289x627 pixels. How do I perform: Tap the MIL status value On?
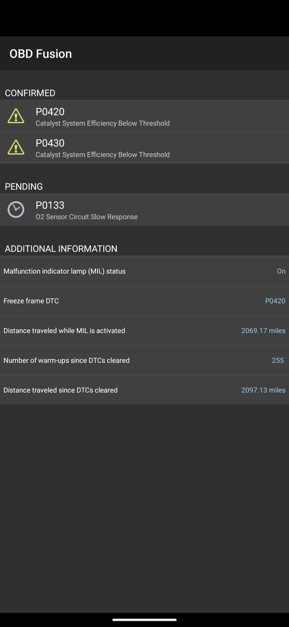point(281,271)
